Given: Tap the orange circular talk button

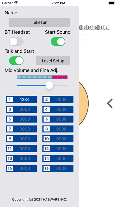Looking at the screenshot, I should tap(84, 103).
